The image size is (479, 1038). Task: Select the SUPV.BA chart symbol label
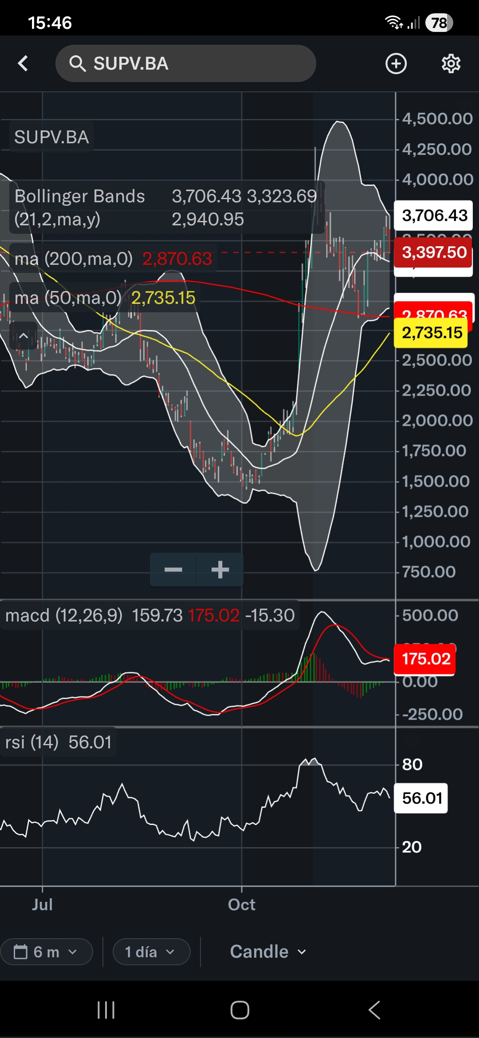pyautogui.click(x=51, y=137)
